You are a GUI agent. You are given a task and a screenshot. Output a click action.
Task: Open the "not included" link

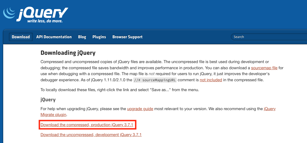(x=211, y=80)
